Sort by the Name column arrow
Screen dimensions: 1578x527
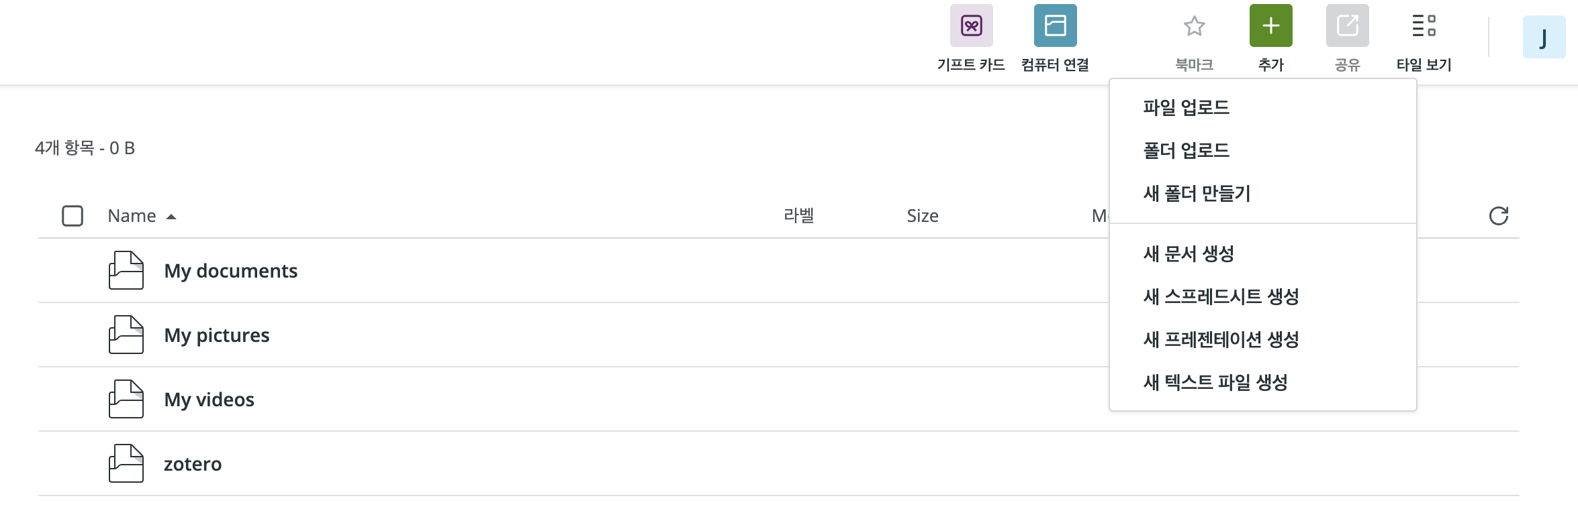[x=171, y=217]
